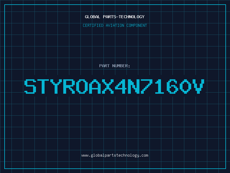Select part number STYROAX4N7160V
This screenshot has width=230, height=173.
(114, 86)
